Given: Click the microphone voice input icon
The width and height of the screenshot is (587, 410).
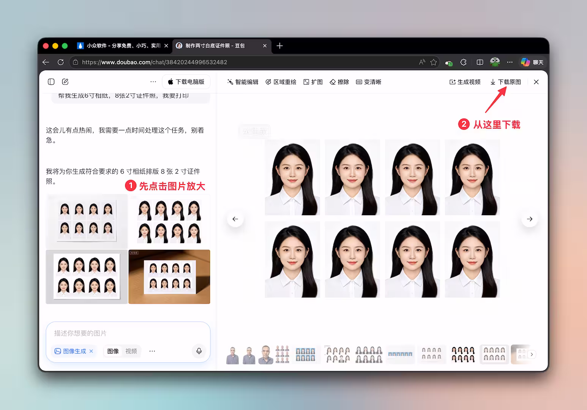Looking at the screenshot, I should 199,351.
